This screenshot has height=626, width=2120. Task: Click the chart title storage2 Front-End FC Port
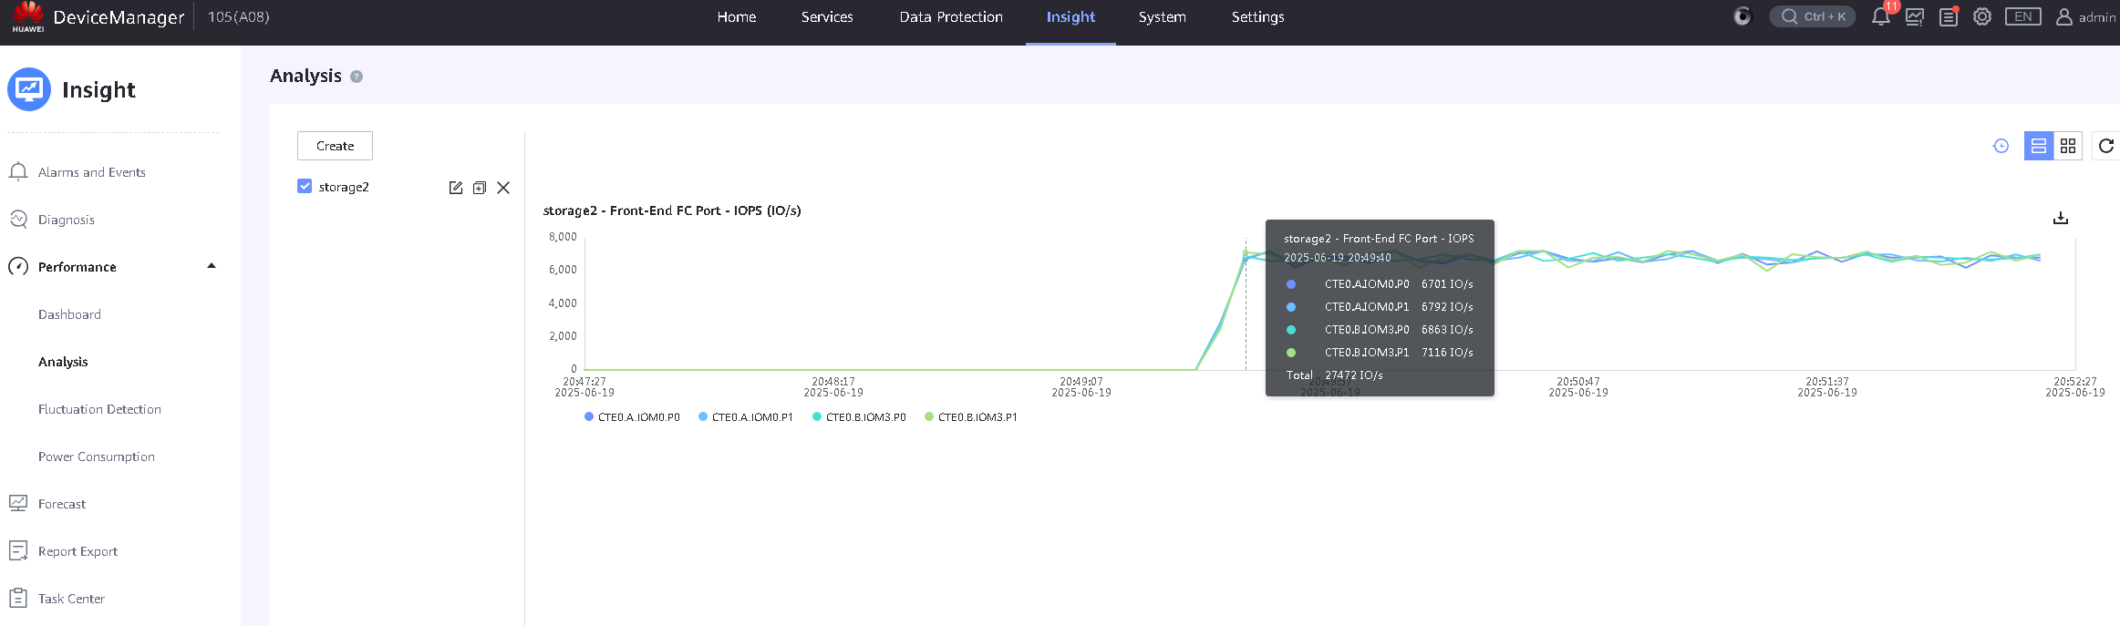672,210
